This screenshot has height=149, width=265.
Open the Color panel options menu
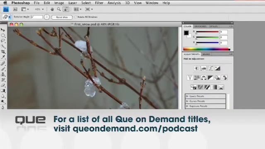tap(231, 26)
